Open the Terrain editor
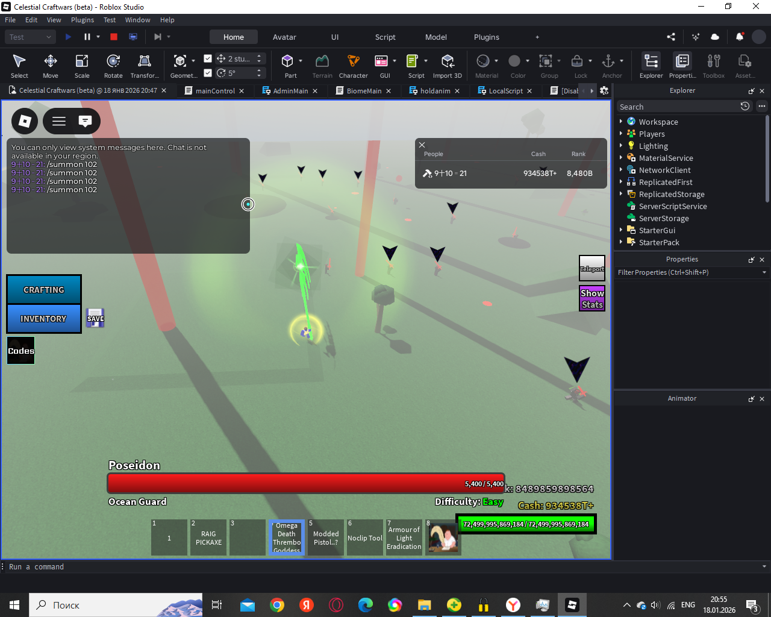 coord(322,66)
